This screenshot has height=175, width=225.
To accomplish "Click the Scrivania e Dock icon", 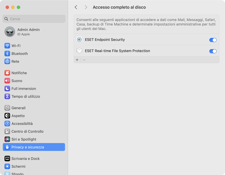I will coord(7,159).
